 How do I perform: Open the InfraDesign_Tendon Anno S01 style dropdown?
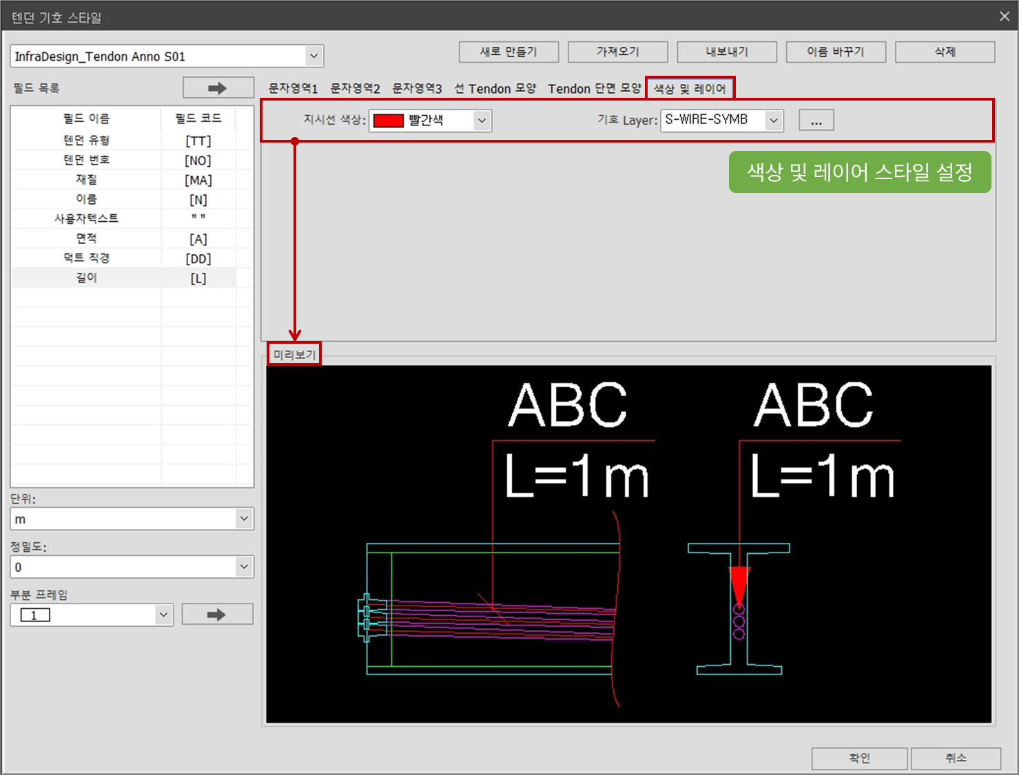(313, 56)
